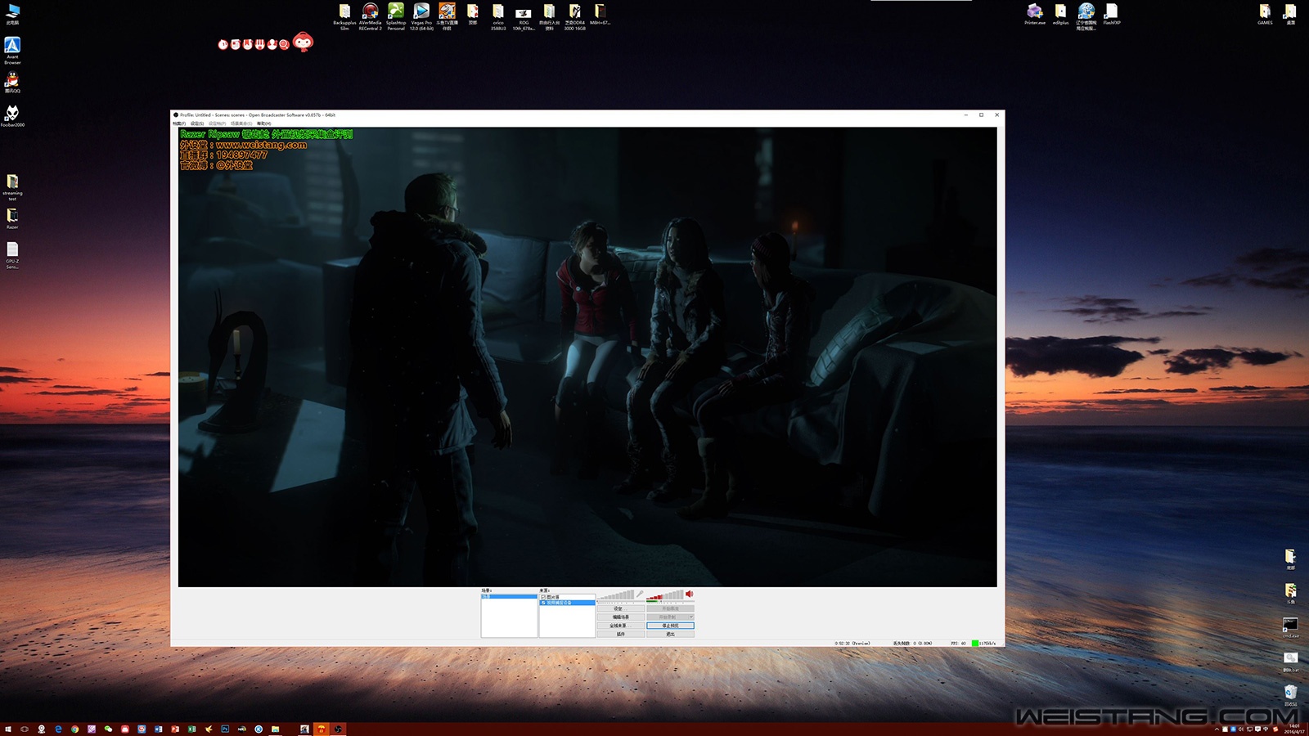The height and width of the screenshot is (736, 1309).
Task: Toggle highlighted video capture source checkbox
Action: (543, 603)
